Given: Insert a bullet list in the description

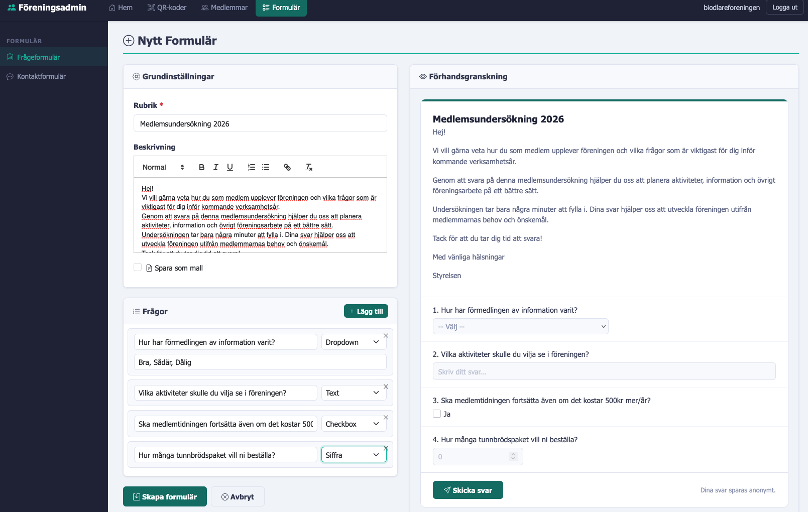Looking at the screenshot, I should pyautogui.click(x=266, y=167).
